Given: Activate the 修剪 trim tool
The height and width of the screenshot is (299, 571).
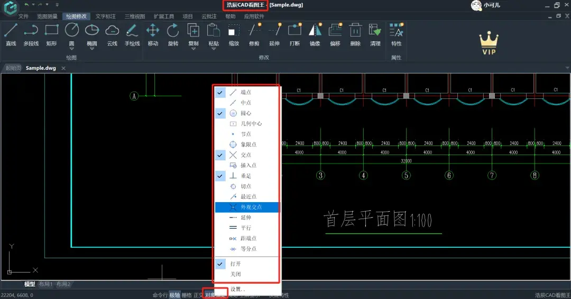Looking at the screenshot, I should point(254,35).
